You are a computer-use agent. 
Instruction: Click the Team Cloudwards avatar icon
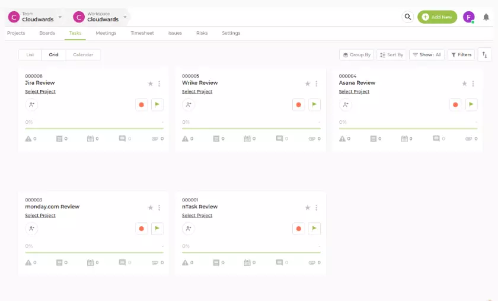14,17
